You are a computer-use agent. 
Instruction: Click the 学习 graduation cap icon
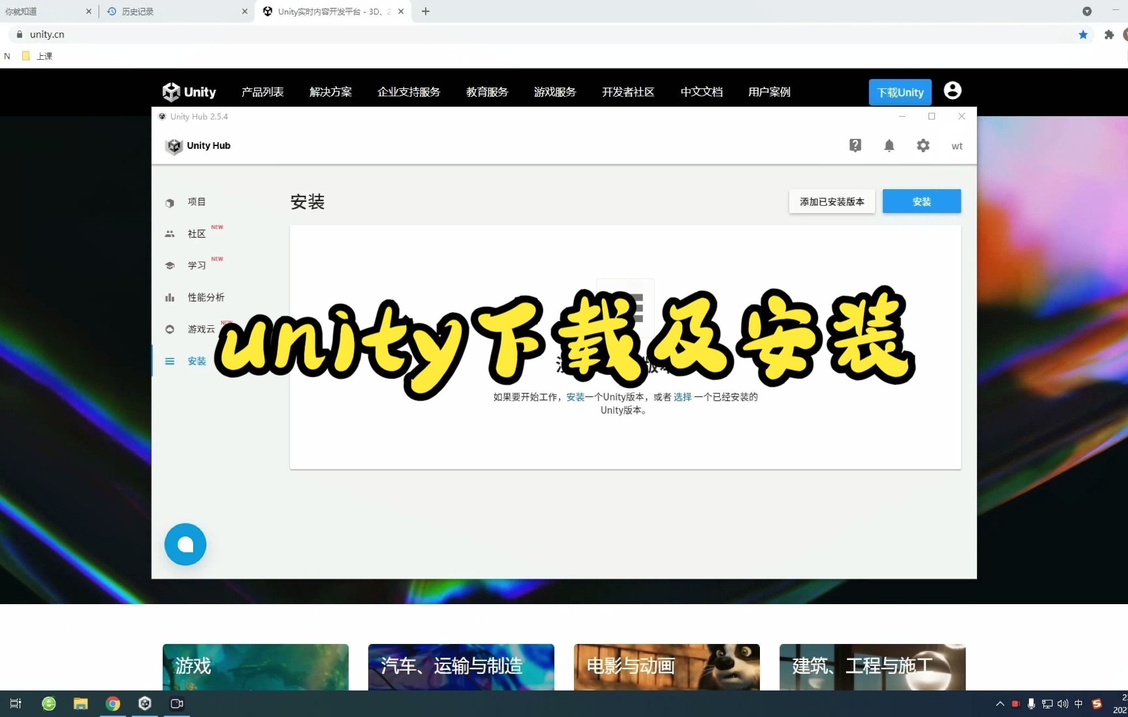(169, 266)
